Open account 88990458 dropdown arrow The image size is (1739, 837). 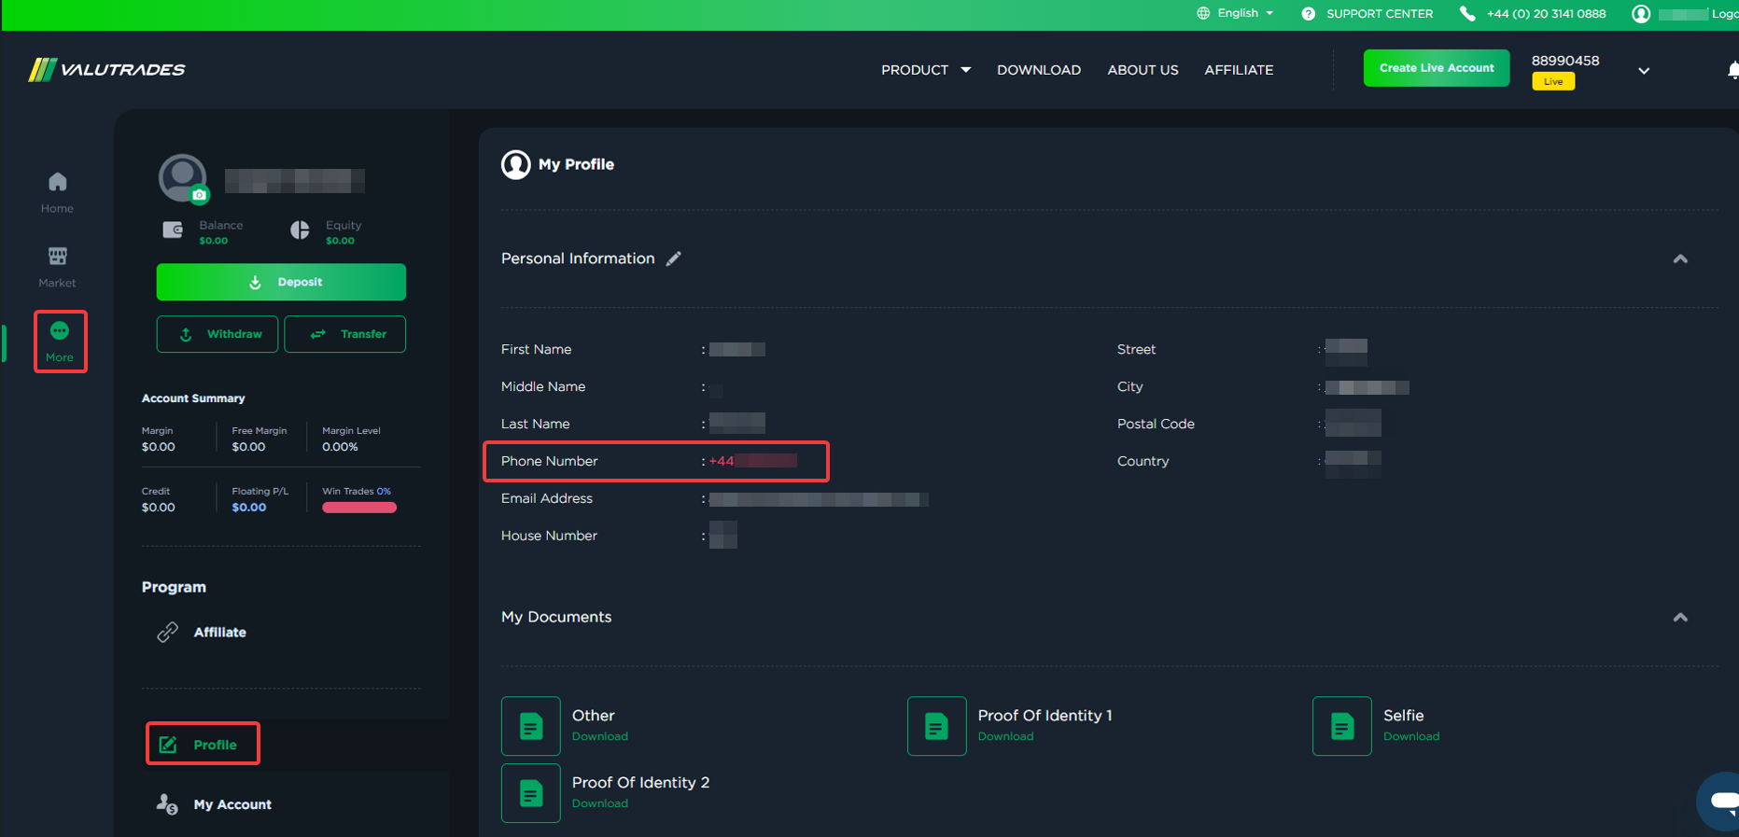[1643, 71]
